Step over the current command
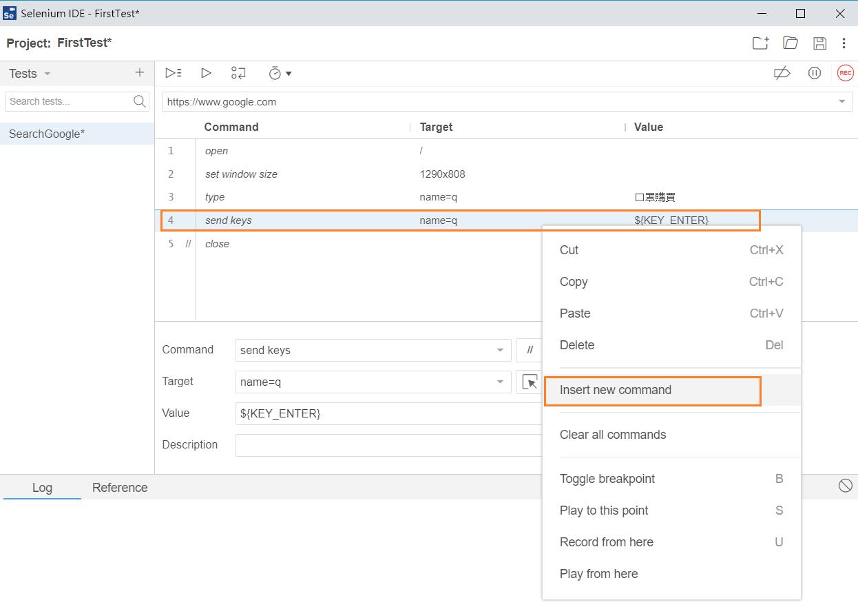Screen dimensions: 858x609 coord(238,73)
